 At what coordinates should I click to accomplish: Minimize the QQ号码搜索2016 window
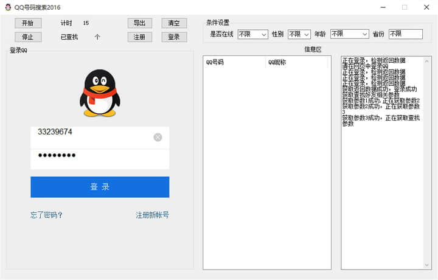coord(383,7)
